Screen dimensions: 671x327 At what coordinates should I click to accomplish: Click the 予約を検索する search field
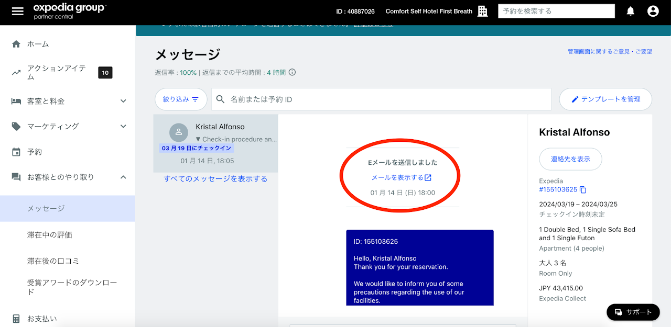point(556,11)
